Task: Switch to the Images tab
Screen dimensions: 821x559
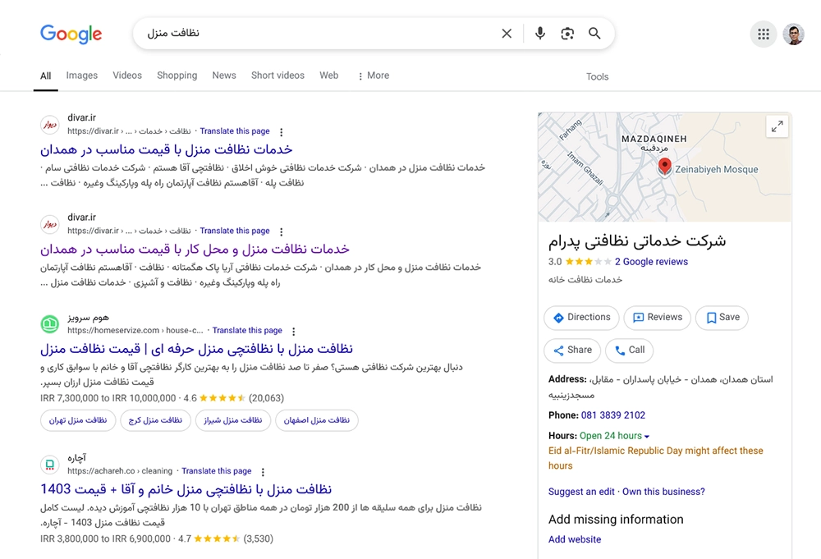Action: tap(81, 76)
